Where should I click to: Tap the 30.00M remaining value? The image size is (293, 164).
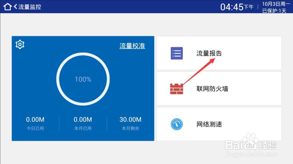[130, 120]
